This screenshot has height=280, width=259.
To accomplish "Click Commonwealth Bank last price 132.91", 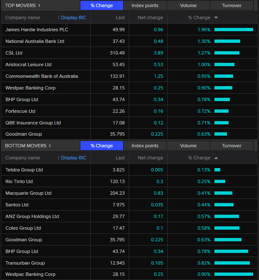I will (117, 76).
